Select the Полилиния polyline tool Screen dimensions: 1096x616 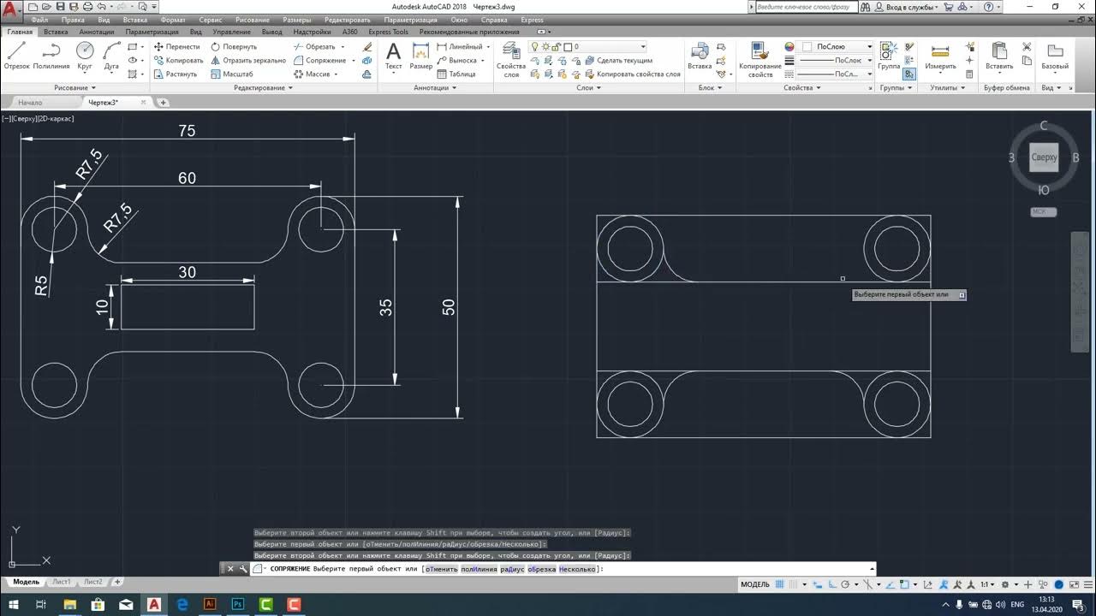pyautogui.click(x=51, y=56)
